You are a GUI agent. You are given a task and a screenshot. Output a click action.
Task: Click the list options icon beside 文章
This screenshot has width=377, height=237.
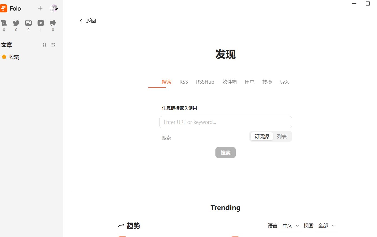(53, 45)
